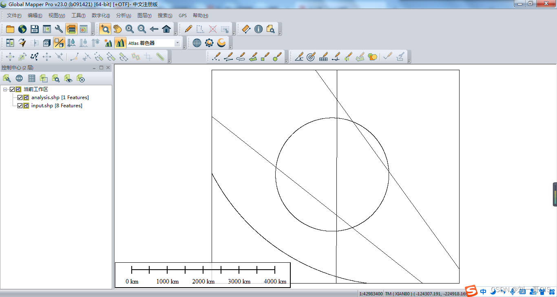Click the TM (XIAN80) projection in status bar
Viewport: 557px width, 297px height.
point(398,293)
